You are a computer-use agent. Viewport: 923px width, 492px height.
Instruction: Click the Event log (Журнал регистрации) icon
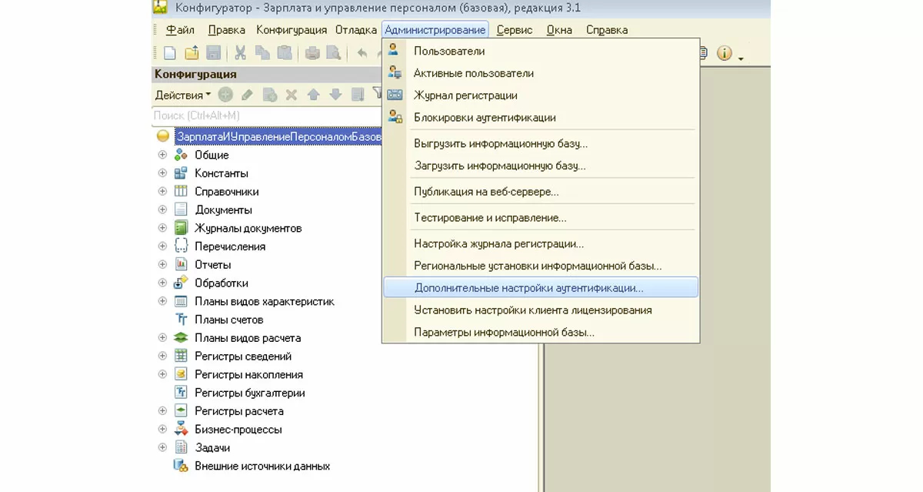point(395,95)
